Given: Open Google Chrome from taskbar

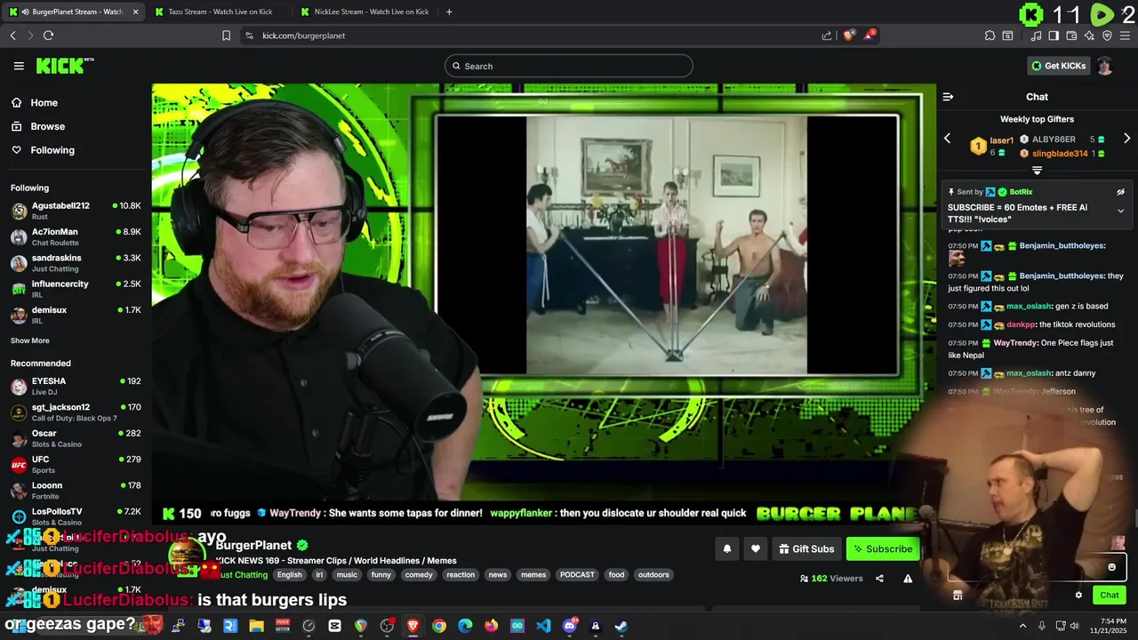Looking at the screenshot, I should (439, 626).
